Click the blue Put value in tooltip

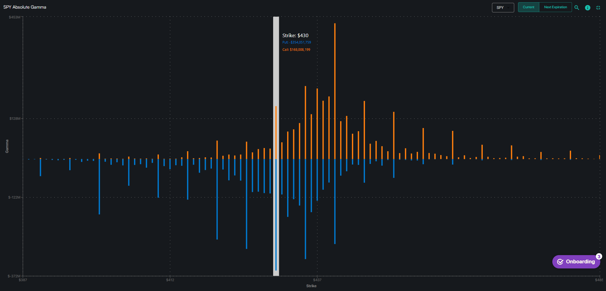tap(297, 43)
